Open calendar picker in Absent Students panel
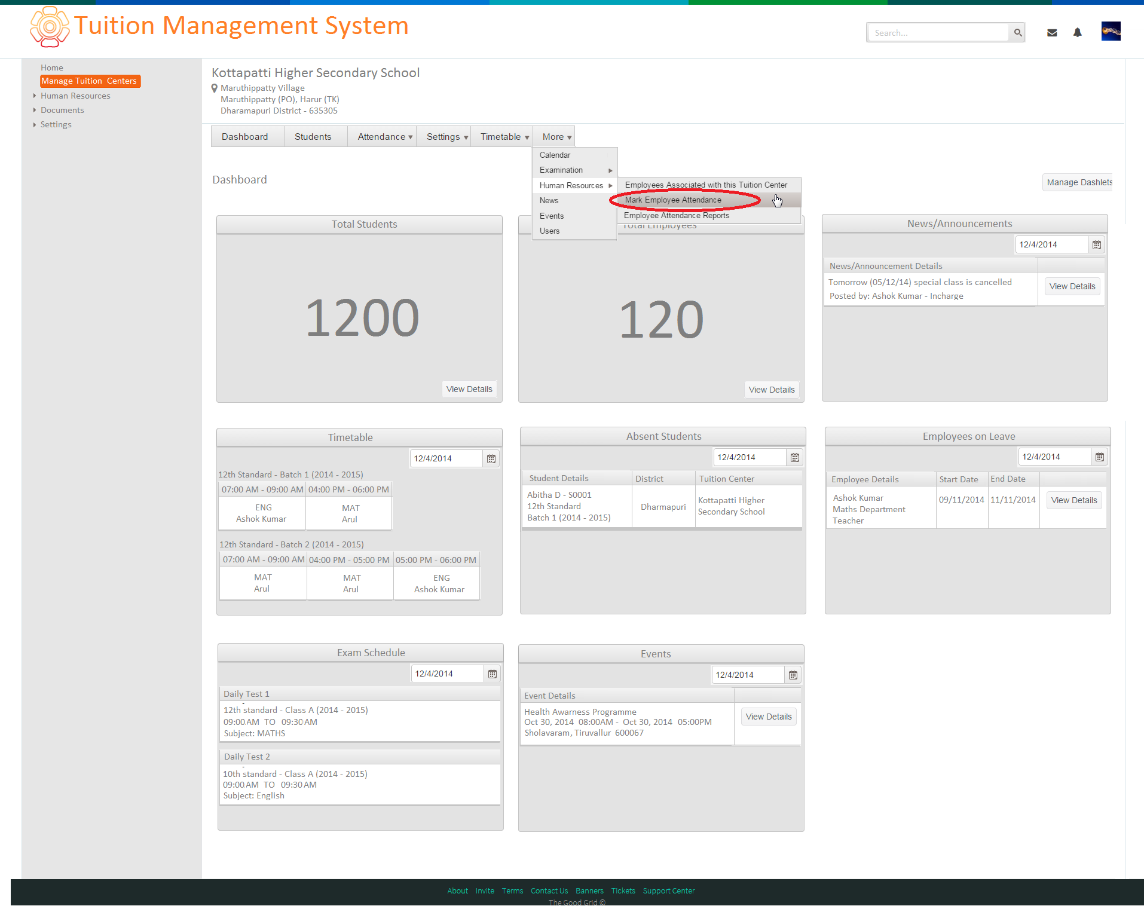The image size is (1144, 906). [x=794, y=457]
